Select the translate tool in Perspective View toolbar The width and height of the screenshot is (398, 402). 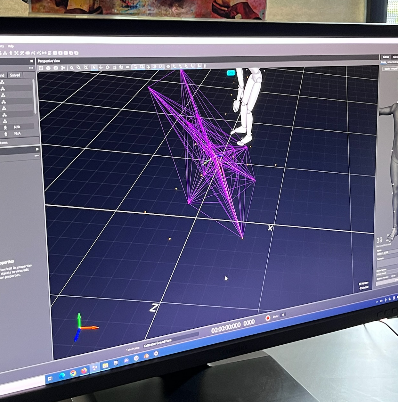101,67
